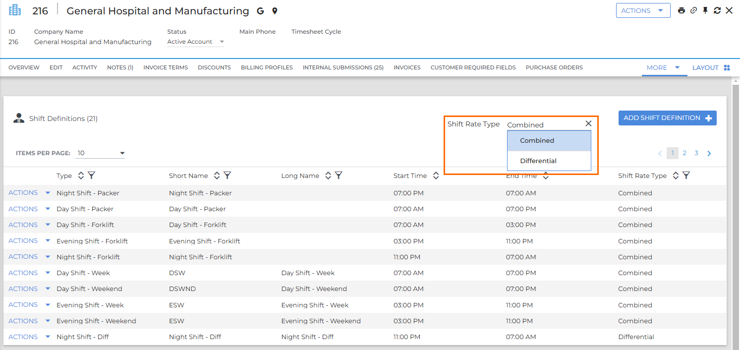Copy link using chain icon
740x350 pixels.
click(x=693, y=10)
